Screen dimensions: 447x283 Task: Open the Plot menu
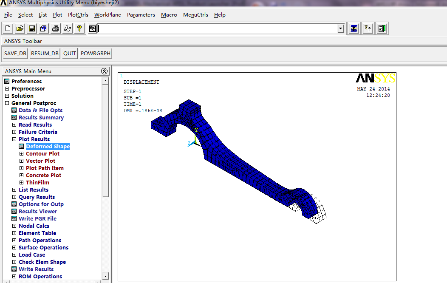click(57, 15)
